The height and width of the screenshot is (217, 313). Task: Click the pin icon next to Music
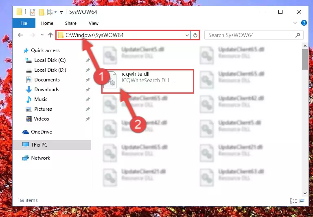click(x=88, y=99)
